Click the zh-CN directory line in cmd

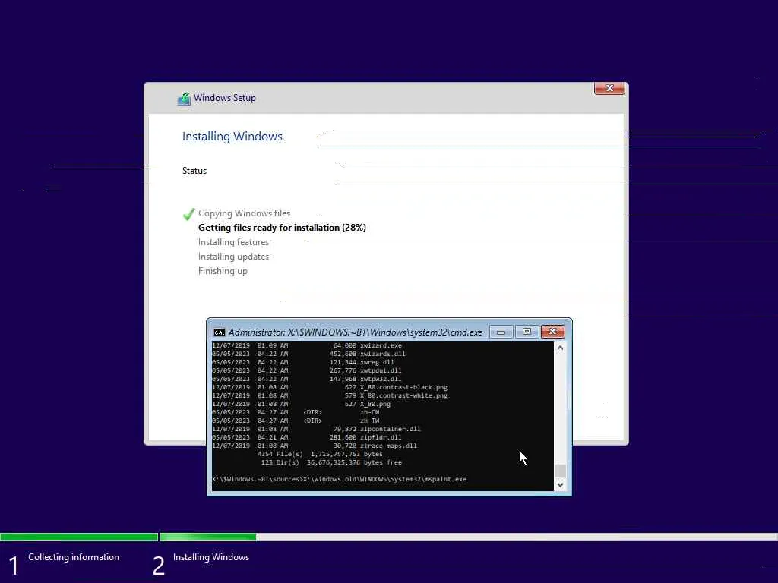point(296,412)
